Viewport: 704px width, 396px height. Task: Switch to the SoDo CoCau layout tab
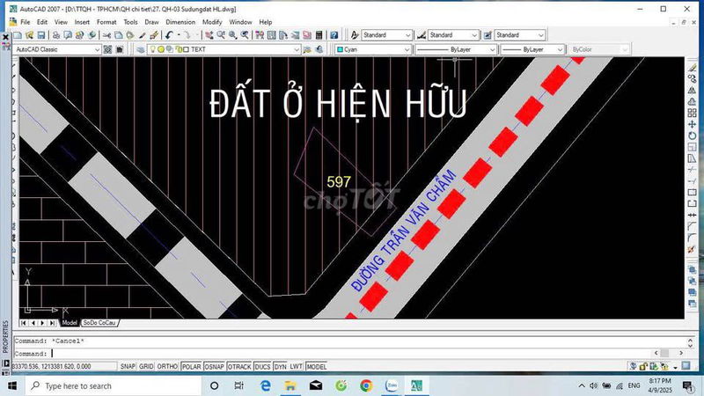point(99,323)
